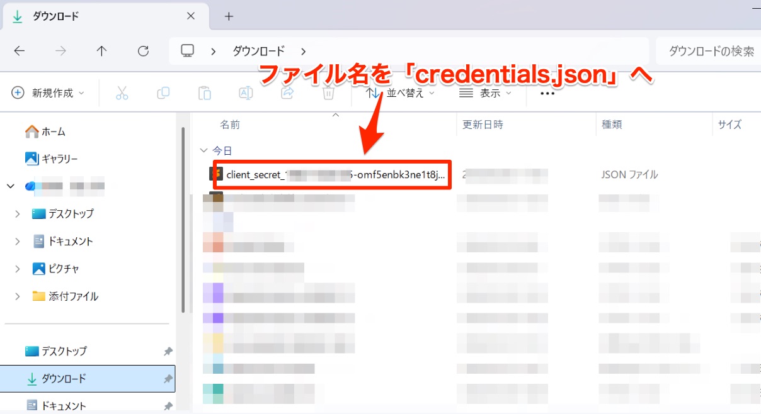Open the new tab plus button
Viewport: 761px width, 414px height.
click(x=229, y=16)
